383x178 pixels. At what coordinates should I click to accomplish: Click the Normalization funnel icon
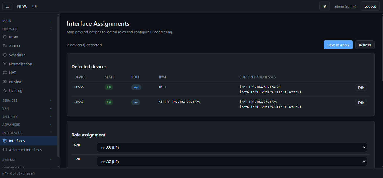(5, 64)
